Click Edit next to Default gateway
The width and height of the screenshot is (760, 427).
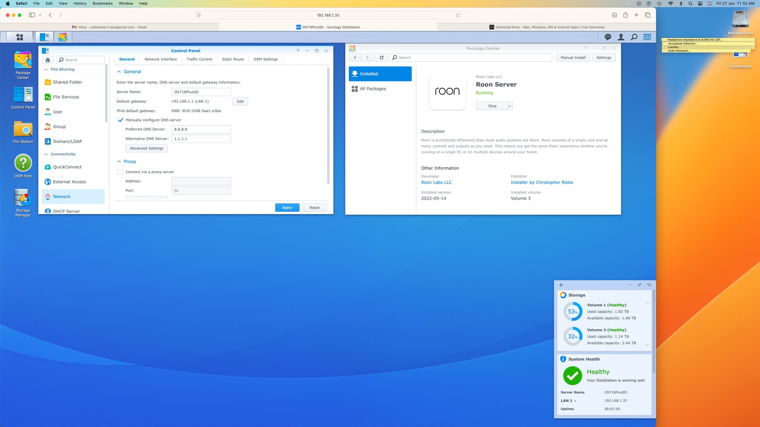click(240, 102)
